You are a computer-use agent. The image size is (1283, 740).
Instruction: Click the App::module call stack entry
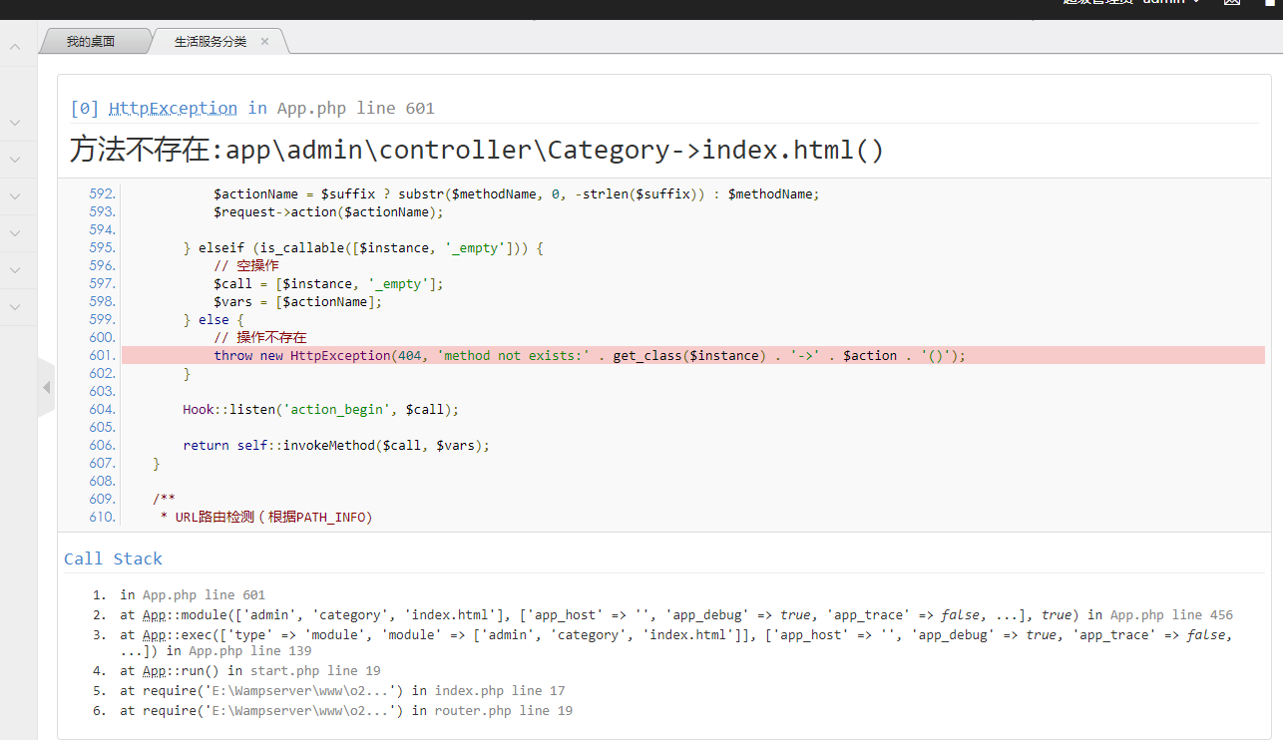(676, 615)
